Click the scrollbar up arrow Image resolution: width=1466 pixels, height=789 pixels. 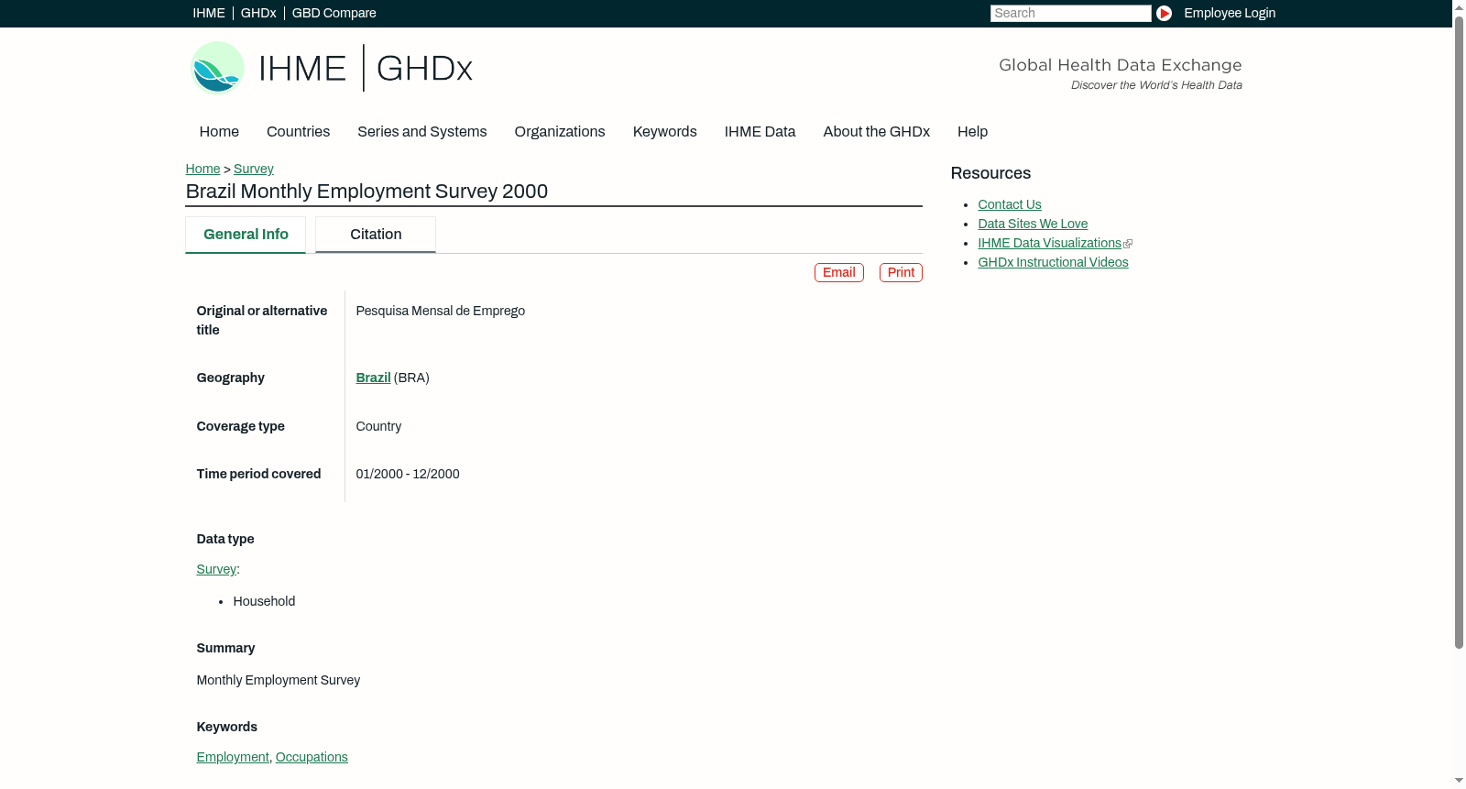click(x=1459, y=6)
